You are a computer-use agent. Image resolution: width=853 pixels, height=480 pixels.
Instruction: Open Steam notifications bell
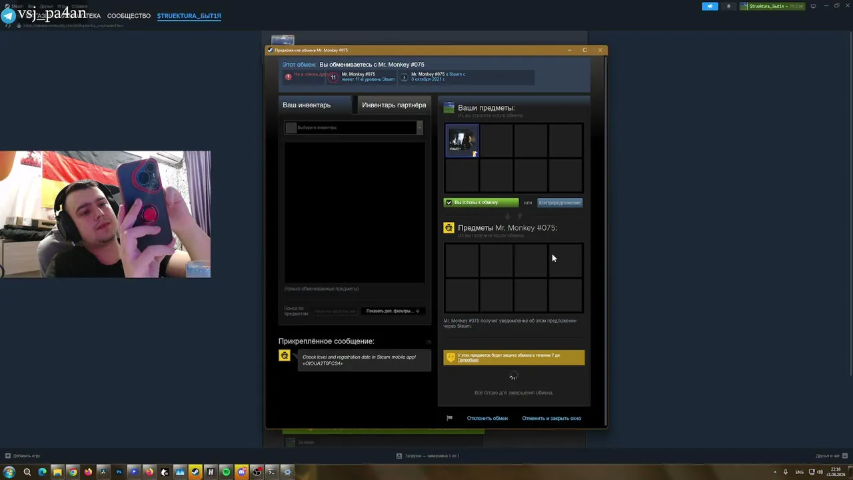pyautogui.click(x=728, y=6)
